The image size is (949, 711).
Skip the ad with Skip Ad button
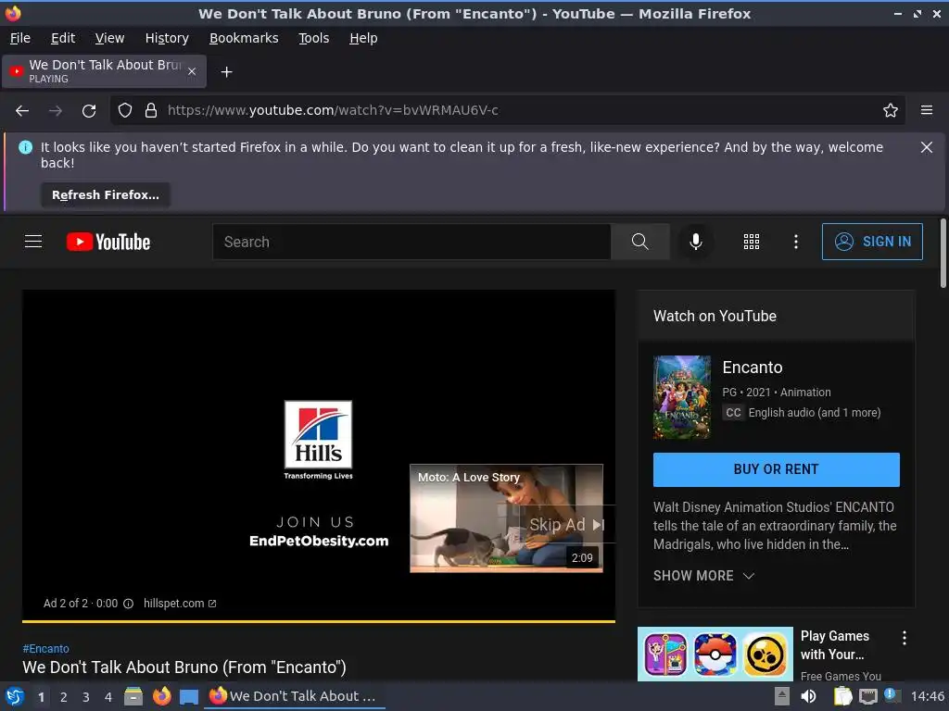[567, 525]
